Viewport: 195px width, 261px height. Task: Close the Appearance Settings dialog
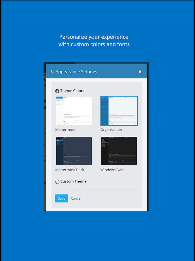point(140,72)
